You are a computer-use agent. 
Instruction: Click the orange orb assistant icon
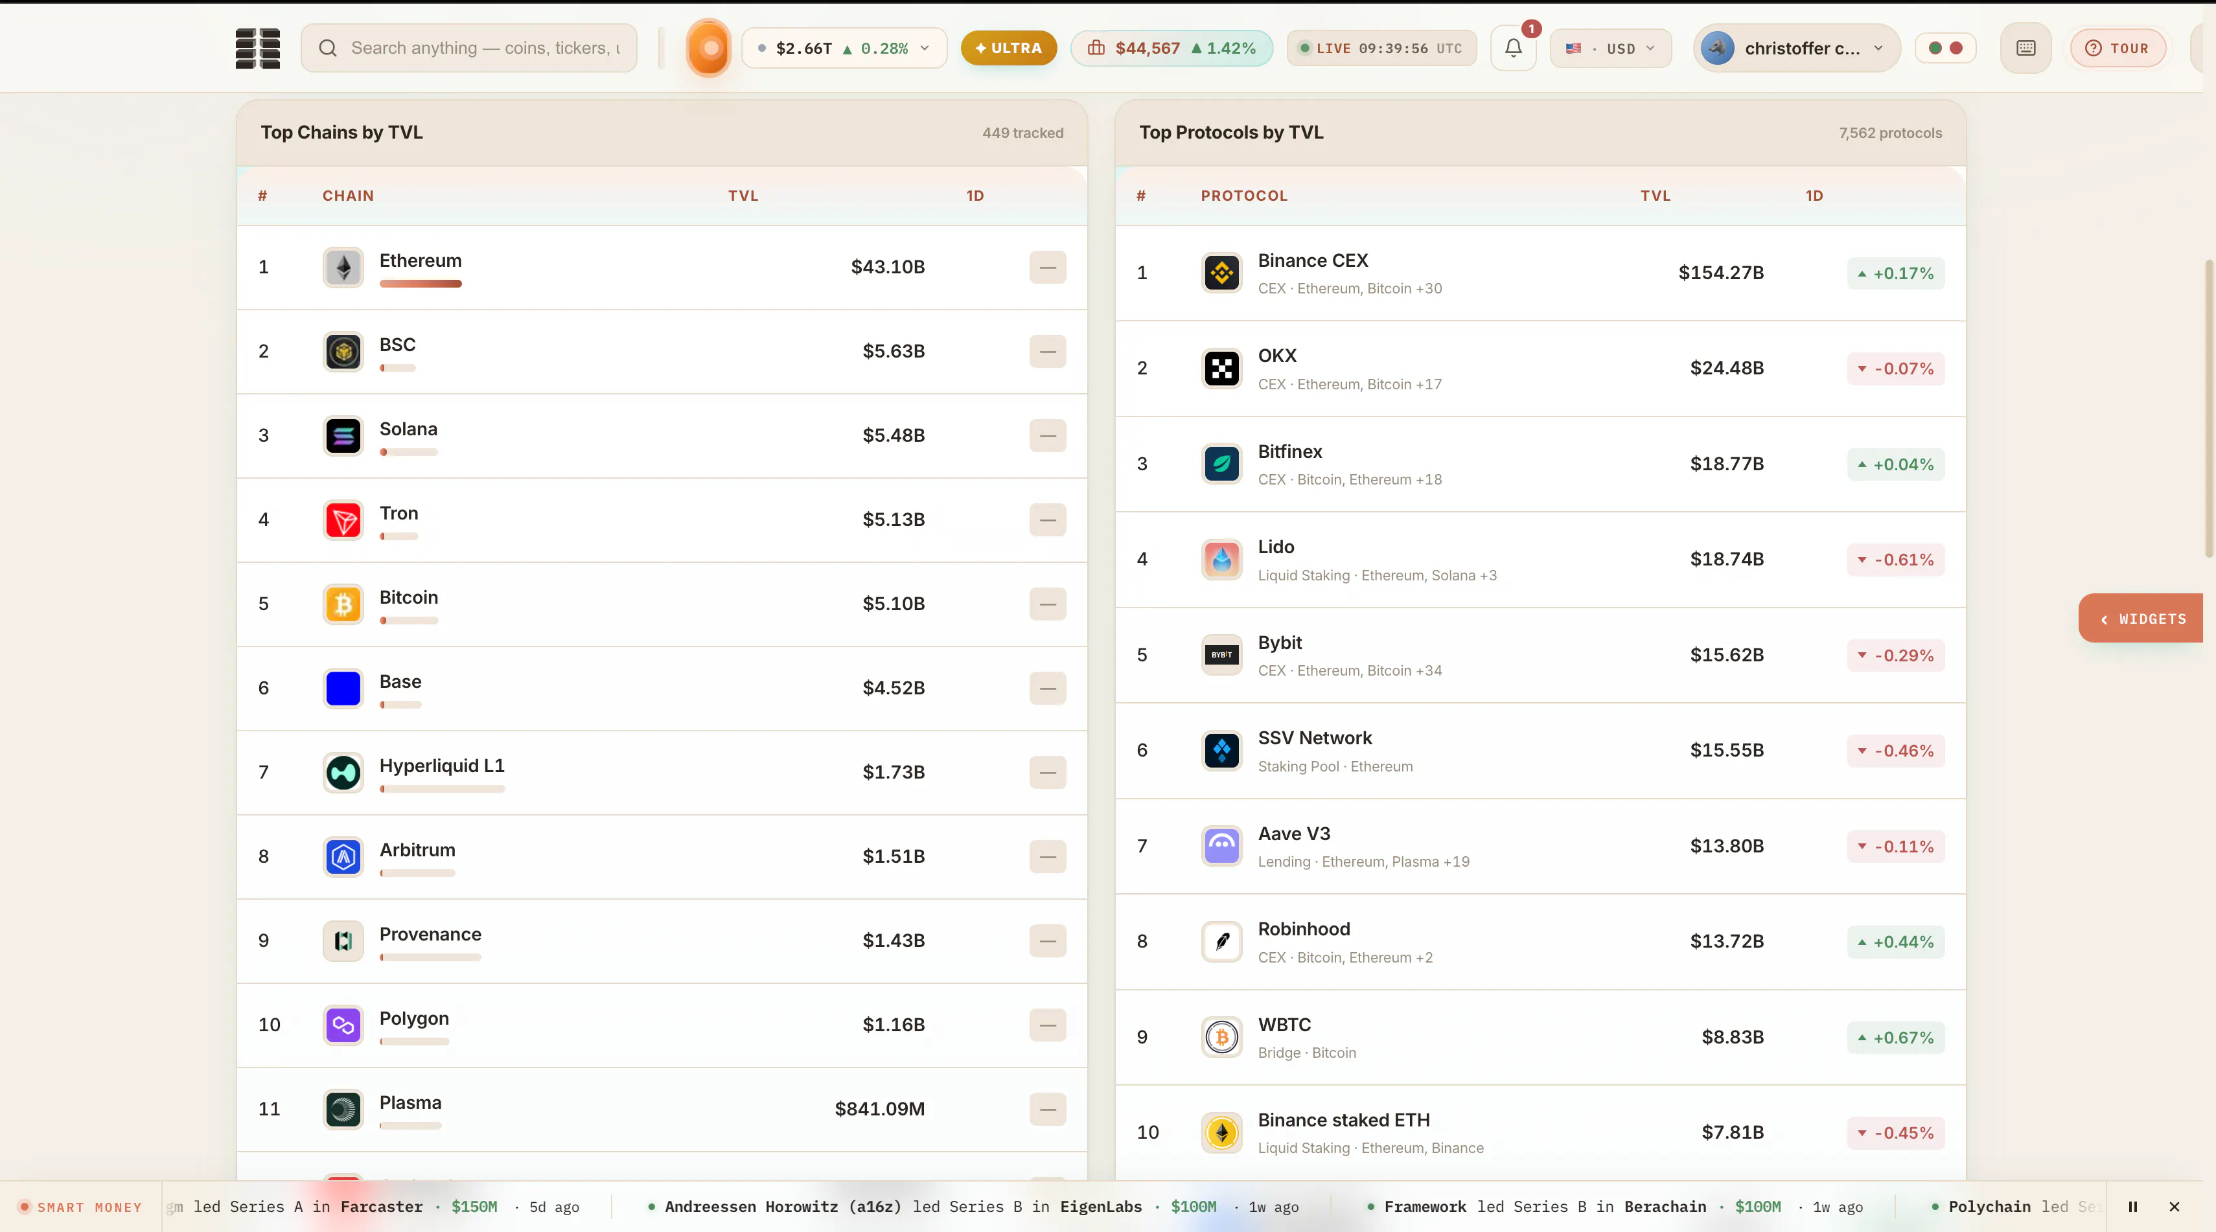[709, 48]
